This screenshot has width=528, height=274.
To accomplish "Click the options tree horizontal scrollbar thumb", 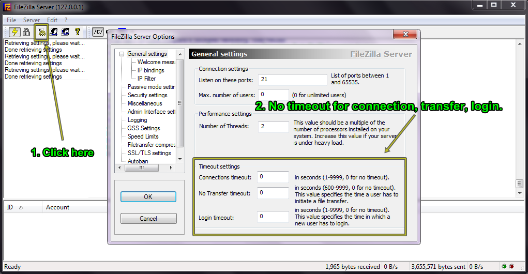I will pos(142,168).
